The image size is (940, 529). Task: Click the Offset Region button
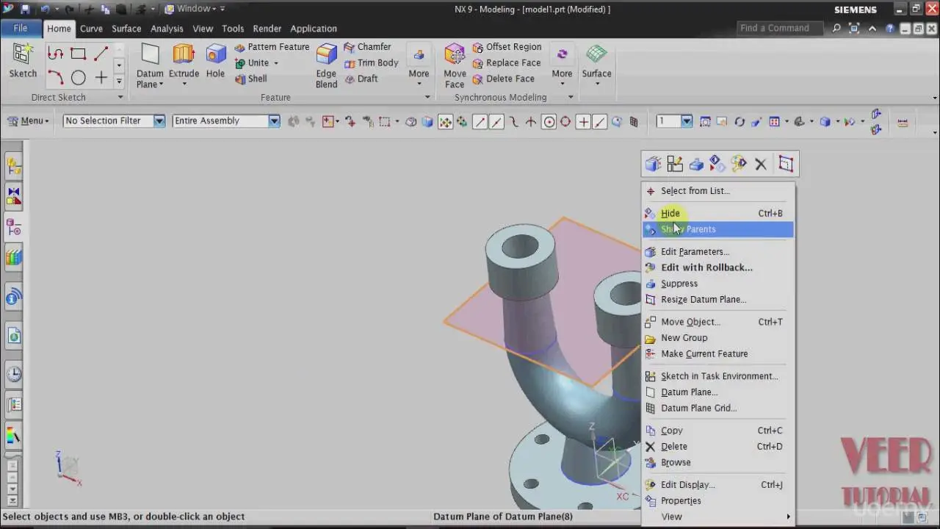[x=507, y=47]
